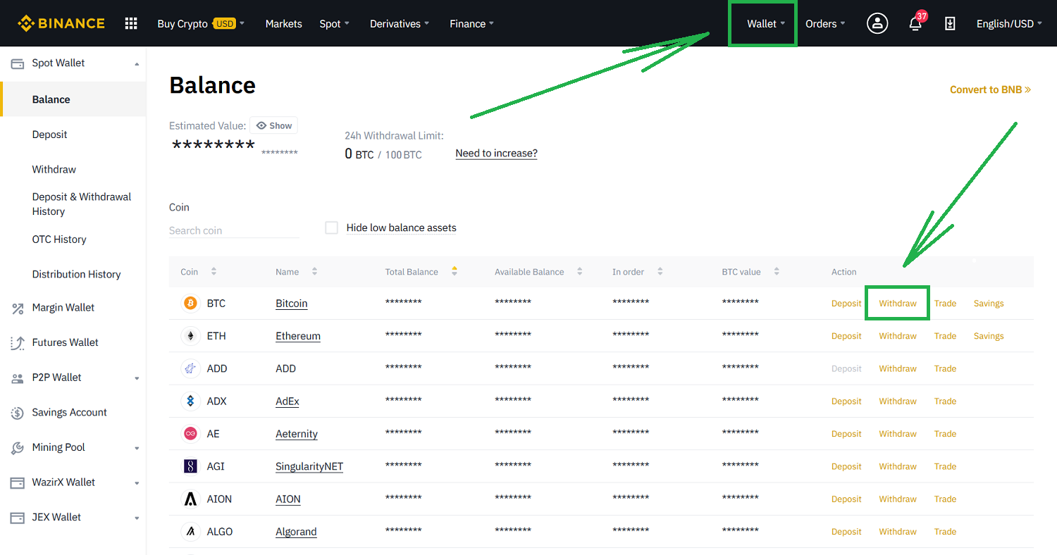Enable Hide low balance assets checkbox

(x=331, y=227)
